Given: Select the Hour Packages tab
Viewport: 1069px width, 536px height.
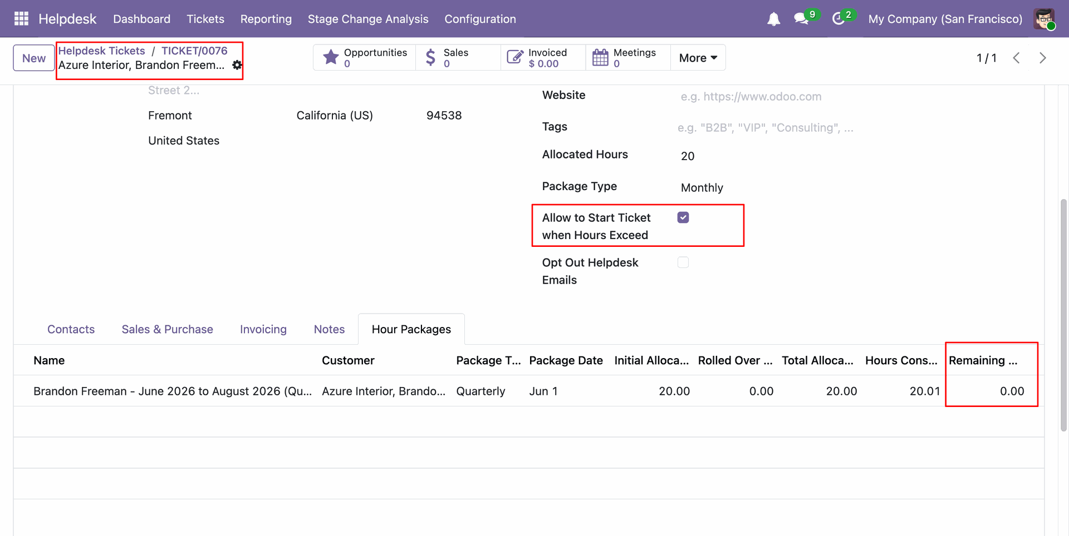Looking at the screenshot, I should click(x=411, y=329).
